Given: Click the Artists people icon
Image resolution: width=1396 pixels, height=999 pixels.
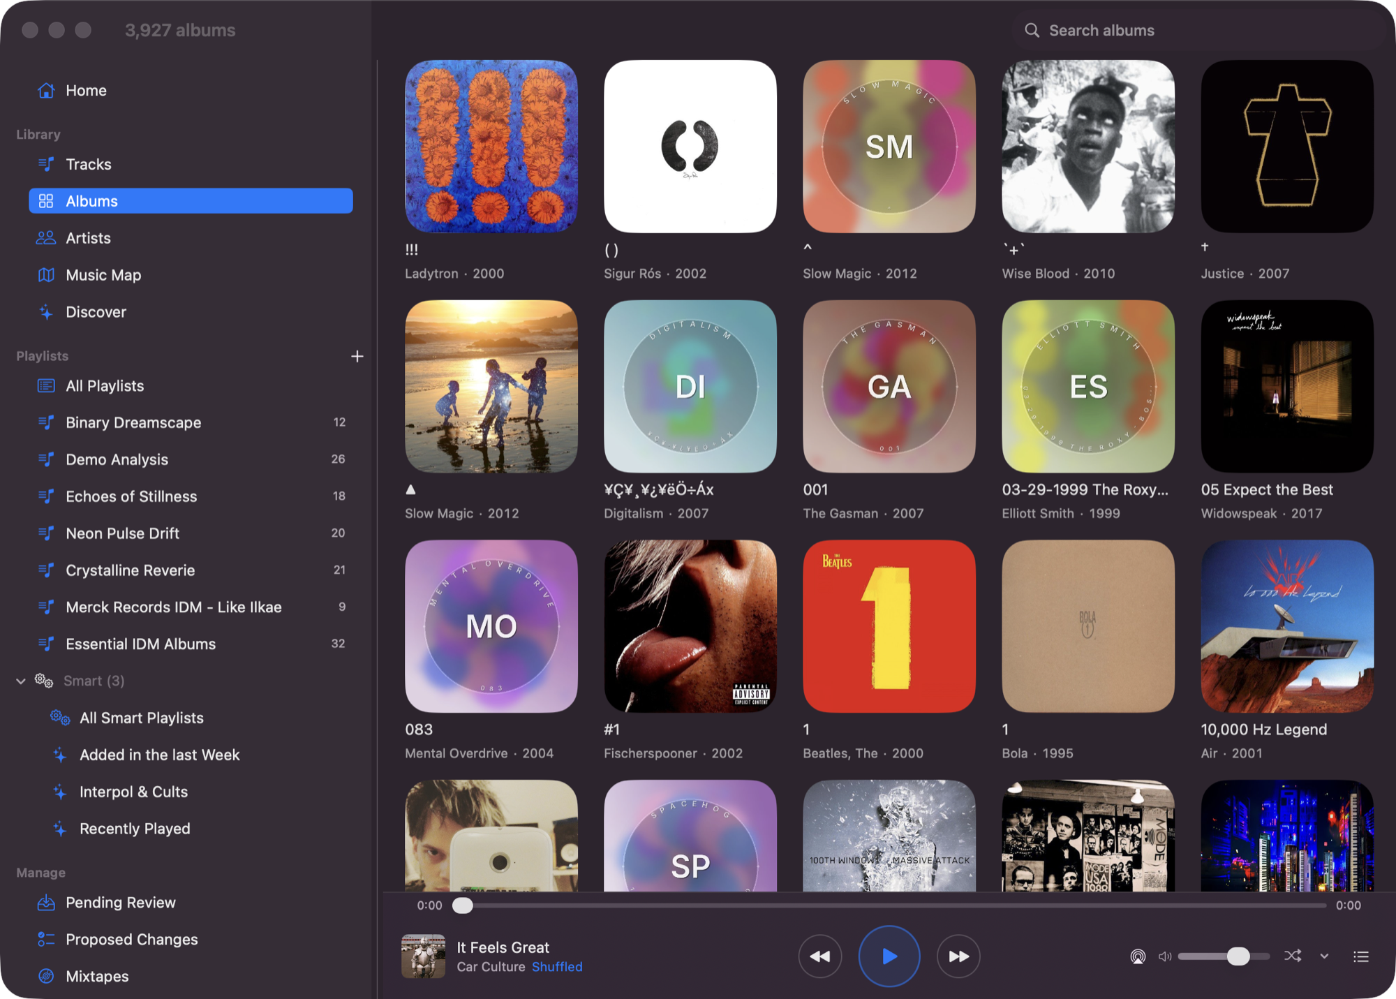Looking at the screenshot, I should pos(46,238).
